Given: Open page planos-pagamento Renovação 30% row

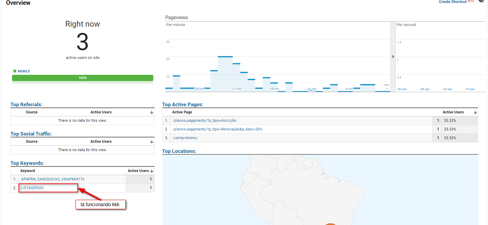Looking at the screenshot, I should [218, 129].
